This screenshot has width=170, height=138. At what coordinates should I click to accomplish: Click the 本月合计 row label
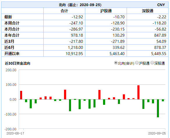tap(12, 29)
